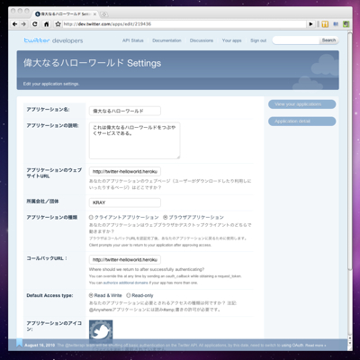The height and width of the screenshot is (360, 360).
Task: Click Sign out in the top navigation
Action: click(258, 40)
